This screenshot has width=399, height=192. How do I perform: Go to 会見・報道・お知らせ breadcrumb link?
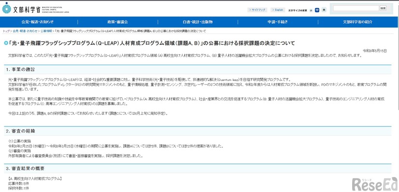click(x=25, y=31)
